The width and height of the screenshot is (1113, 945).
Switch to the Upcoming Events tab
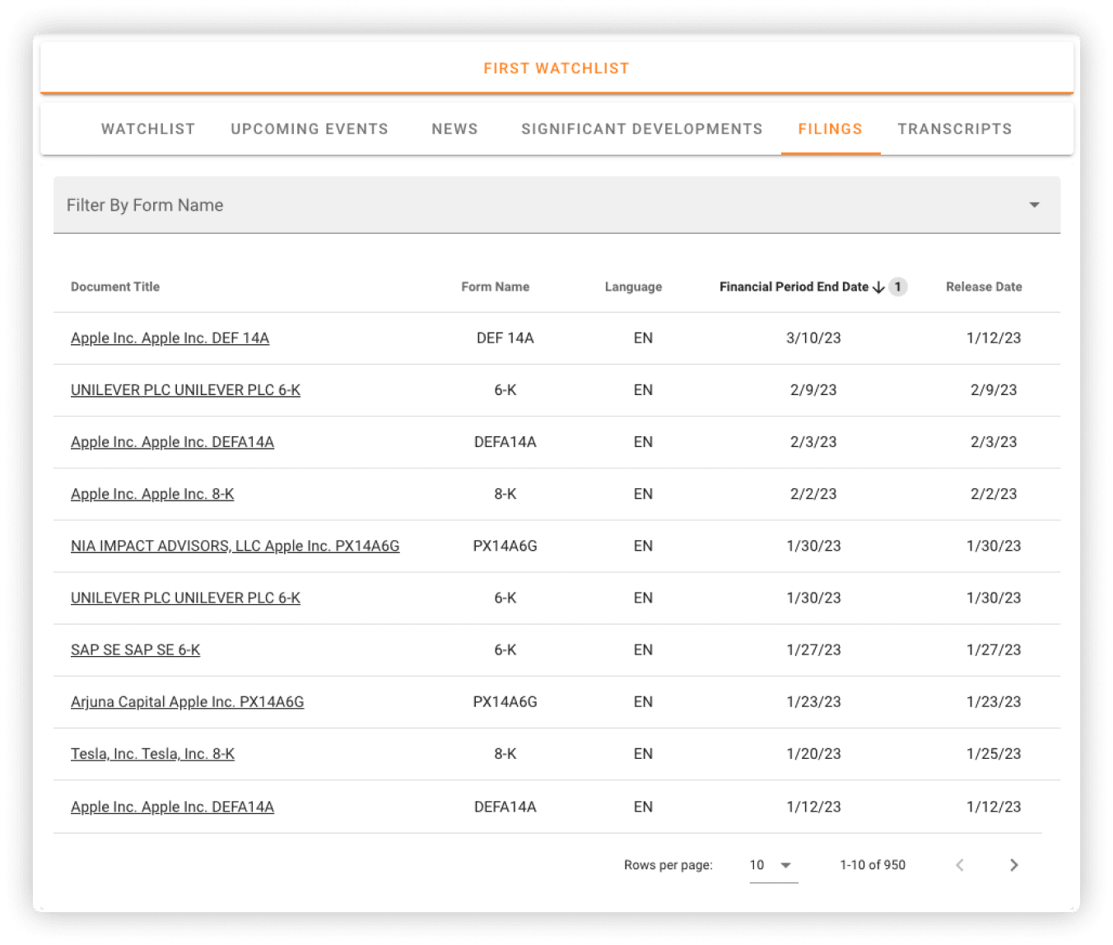click(x=310, y=129)
